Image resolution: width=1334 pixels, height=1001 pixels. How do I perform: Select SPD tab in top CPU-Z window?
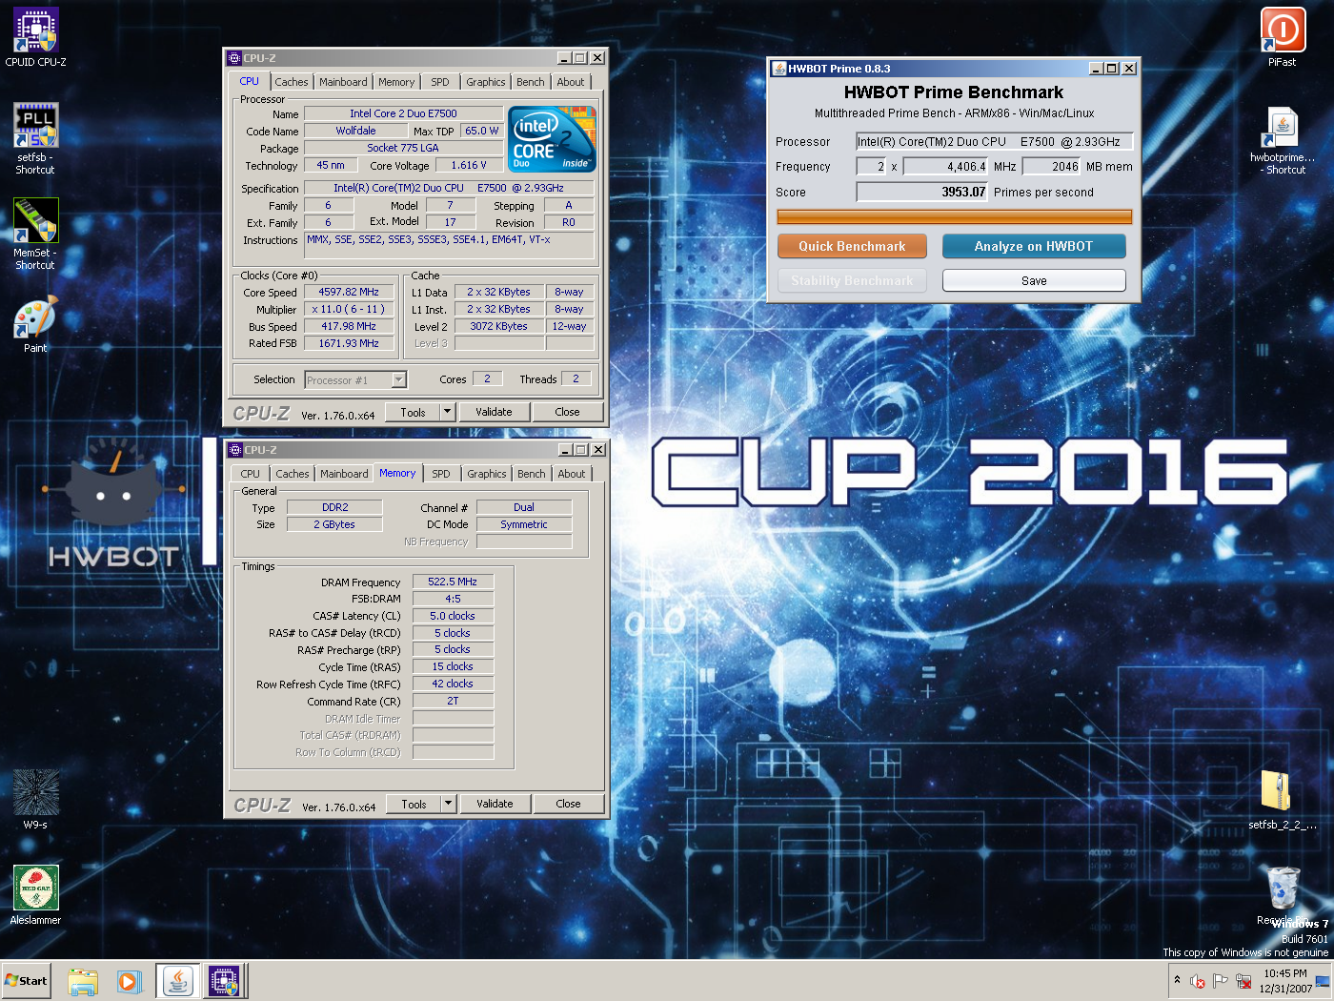click(x=440, y=82)
